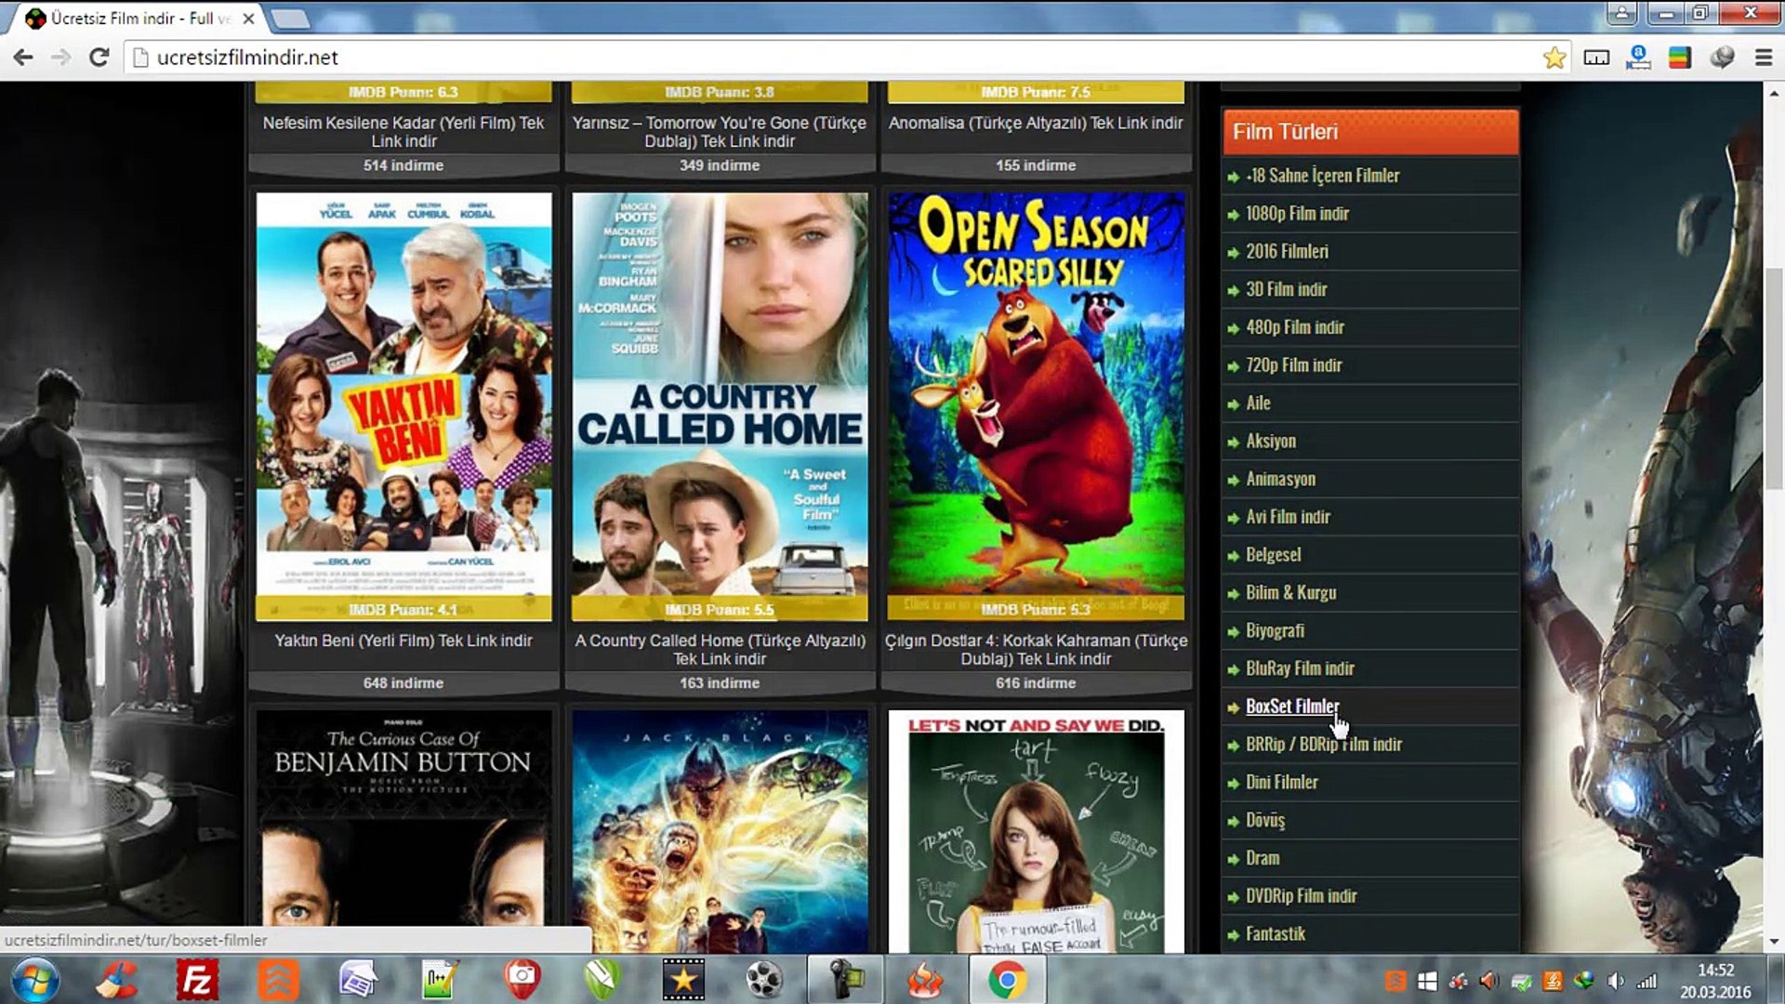Viewport: 1785px width, 1004px height.
Task: Open FileZilla from the taskbar
Action: coord(197,980)
